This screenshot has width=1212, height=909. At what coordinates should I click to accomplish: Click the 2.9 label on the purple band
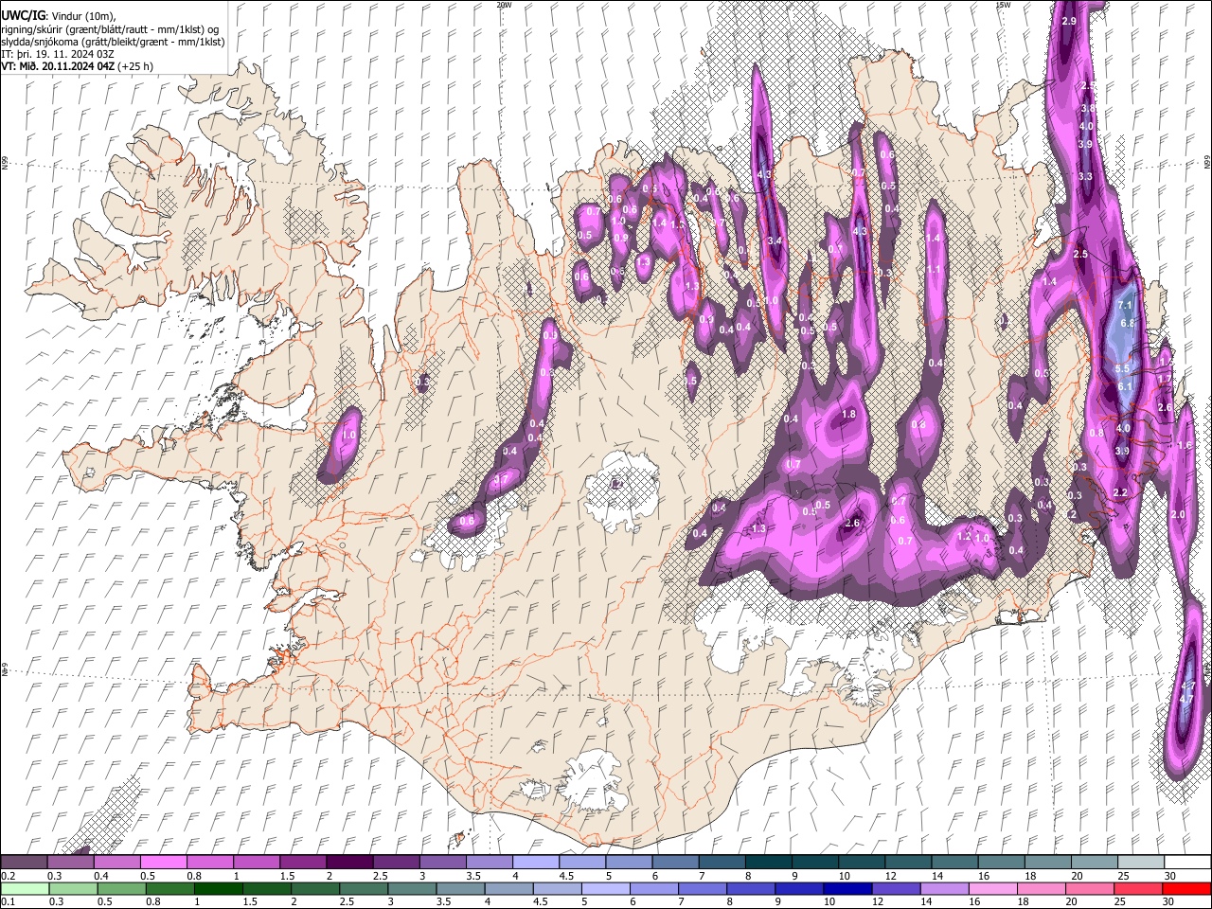pyautogui.click(x=1070, y=21)
